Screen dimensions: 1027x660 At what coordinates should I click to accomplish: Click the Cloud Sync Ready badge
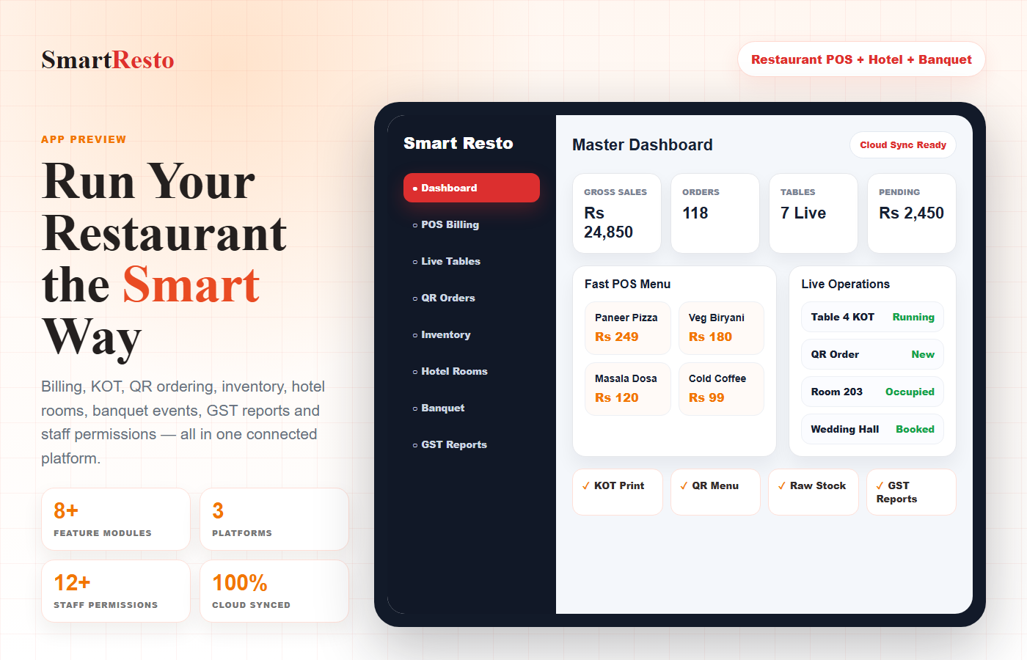point(903,144)
